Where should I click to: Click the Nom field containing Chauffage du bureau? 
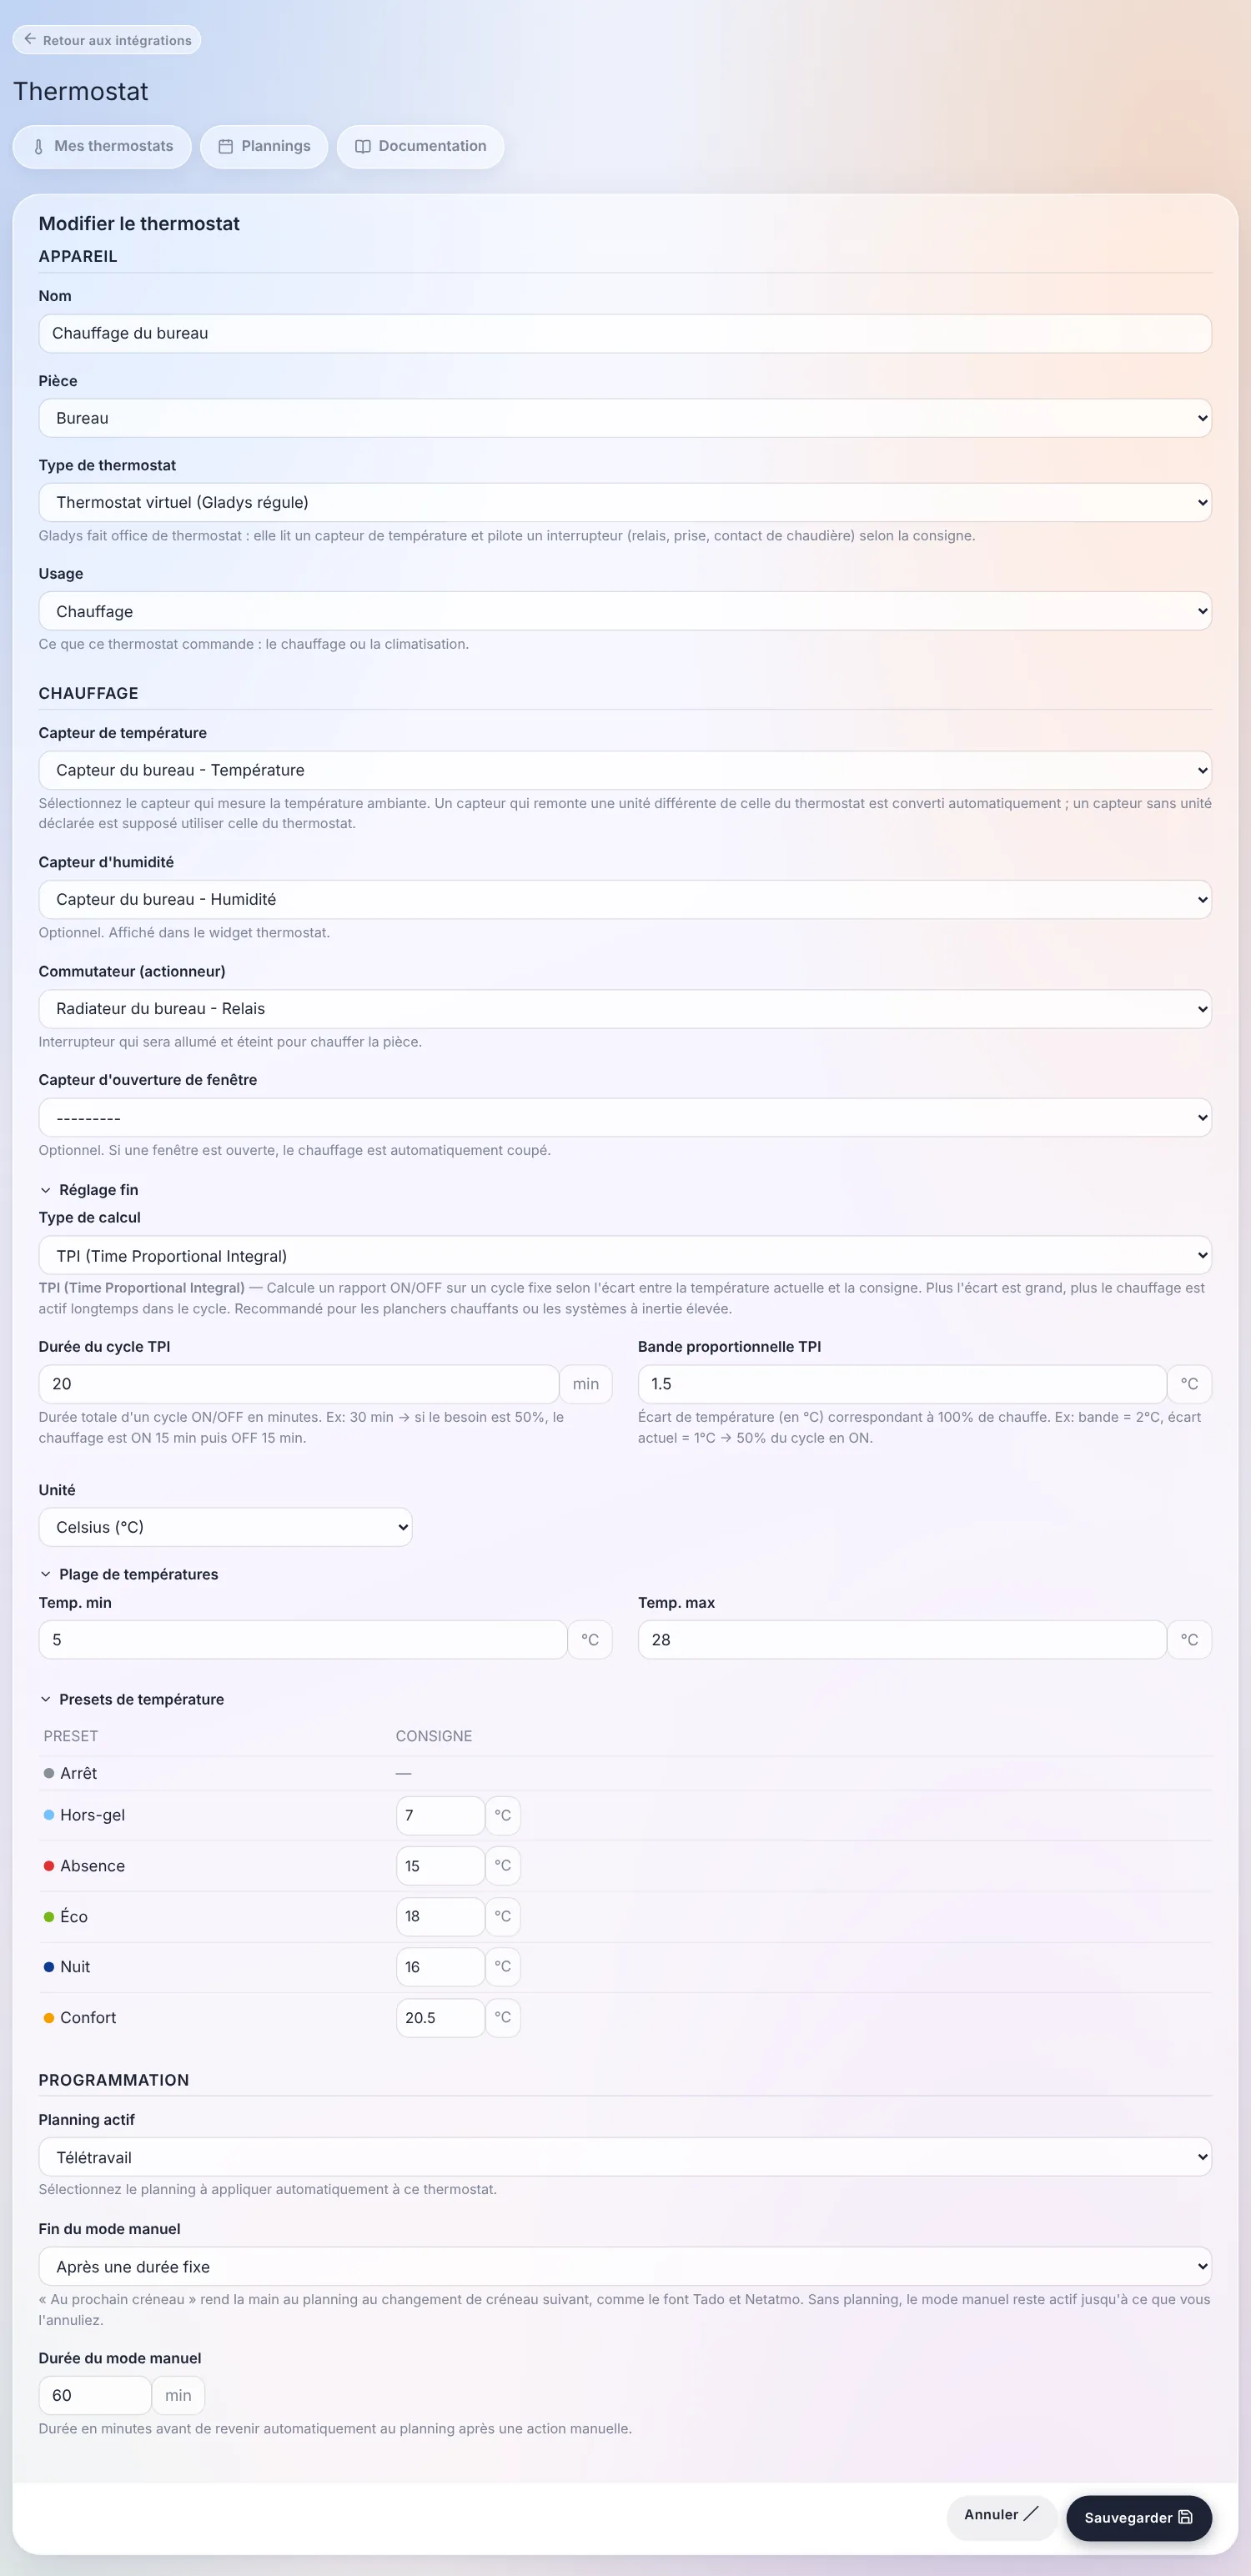click(x=625, y=333)
